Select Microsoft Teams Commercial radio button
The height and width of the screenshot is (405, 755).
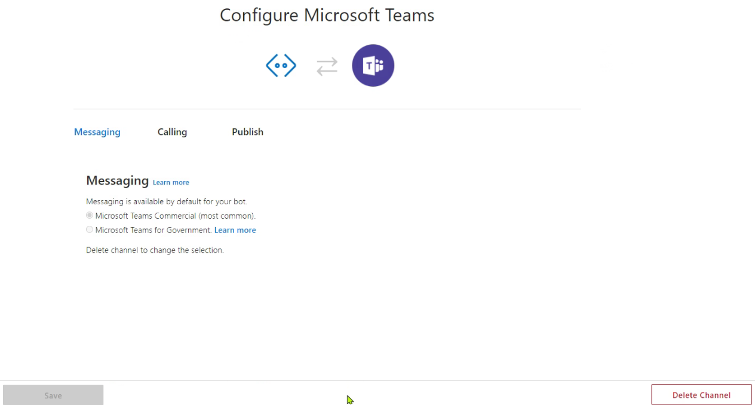89,215
